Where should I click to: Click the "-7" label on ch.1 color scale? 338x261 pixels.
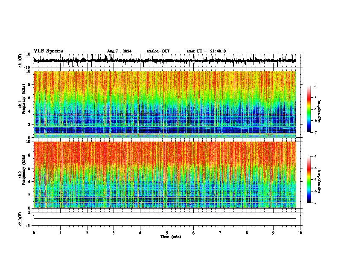coord(315,132)
